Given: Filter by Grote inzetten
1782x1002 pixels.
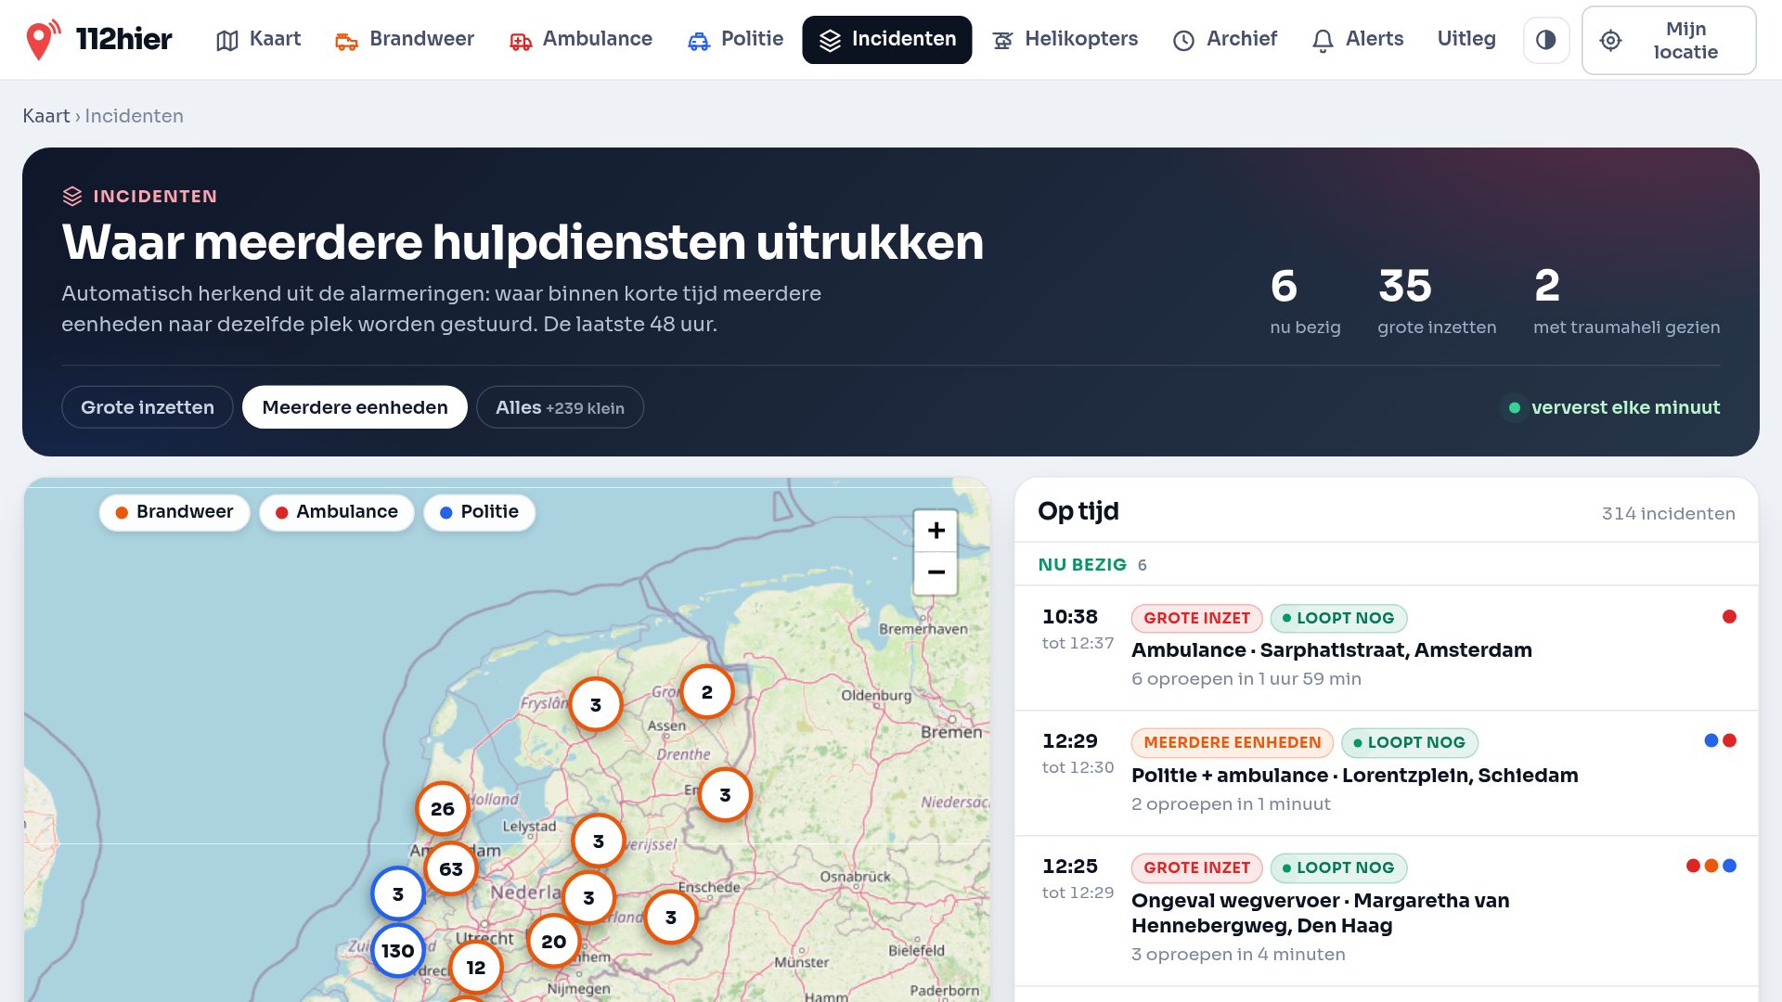Looking at the screenshot, I should (x=148, y=407).
